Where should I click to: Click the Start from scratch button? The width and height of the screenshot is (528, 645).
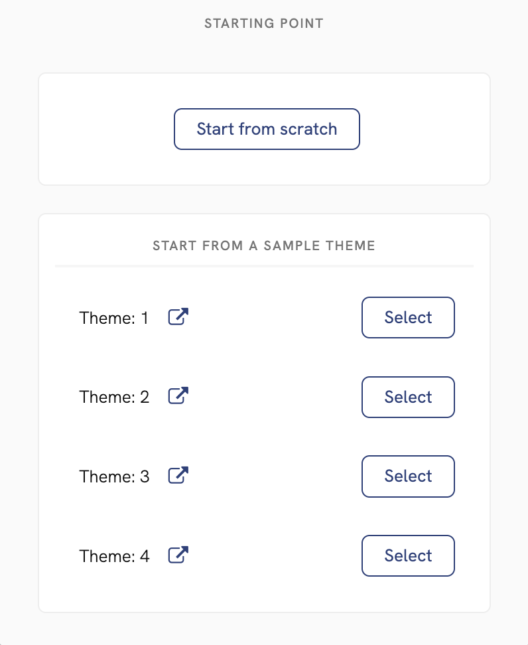267,129
